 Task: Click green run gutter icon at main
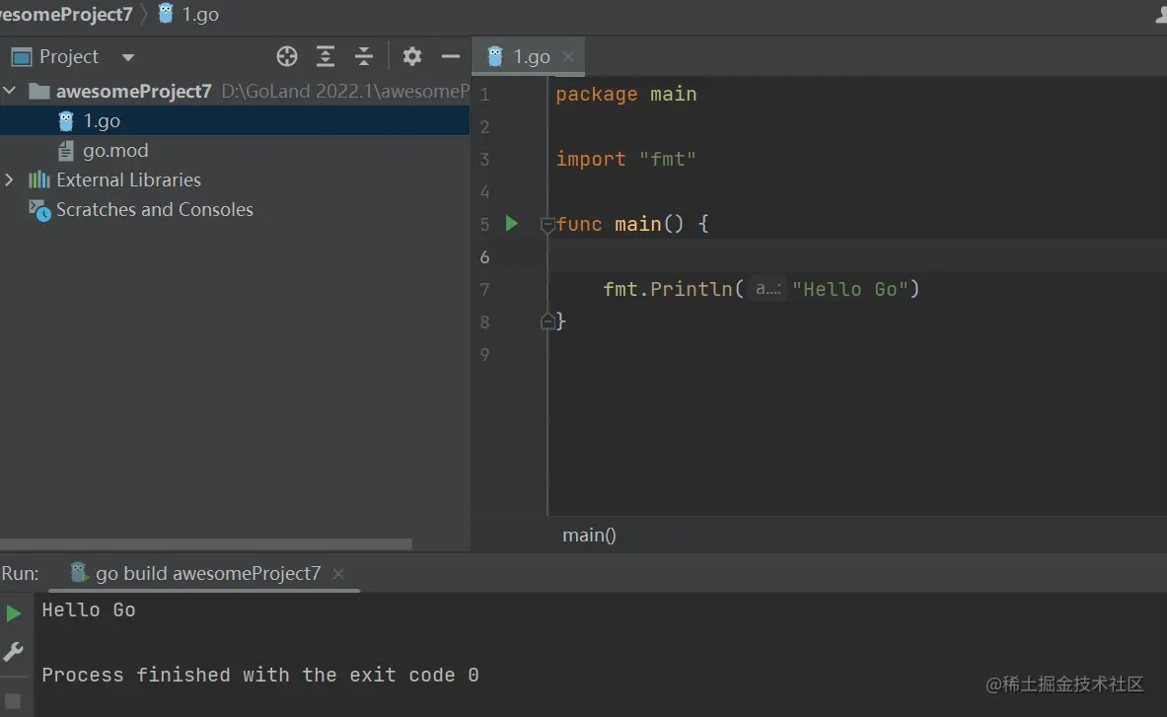pos(511,224)
